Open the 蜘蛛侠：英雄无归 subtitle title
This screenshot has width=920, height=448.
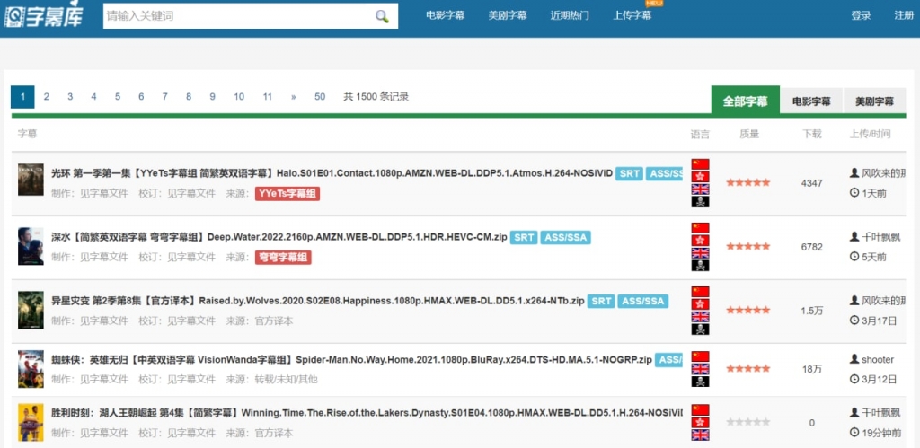[351, 359]
